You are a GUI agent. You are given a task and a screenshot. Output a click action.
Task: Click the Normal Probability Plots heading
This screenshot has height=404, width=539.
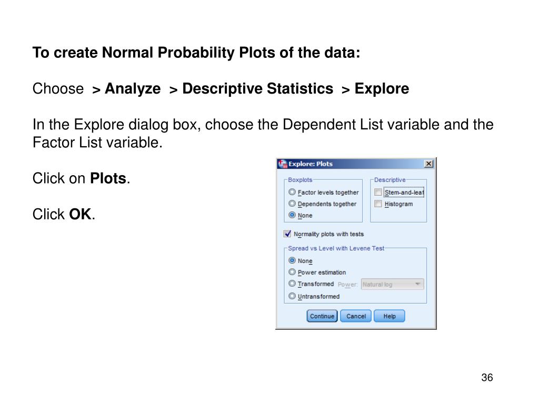click(x=196, y=53)
